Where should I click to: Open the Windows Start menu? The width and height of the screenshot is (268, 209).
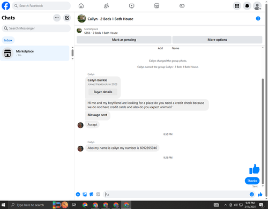click(x=3, y=205)
